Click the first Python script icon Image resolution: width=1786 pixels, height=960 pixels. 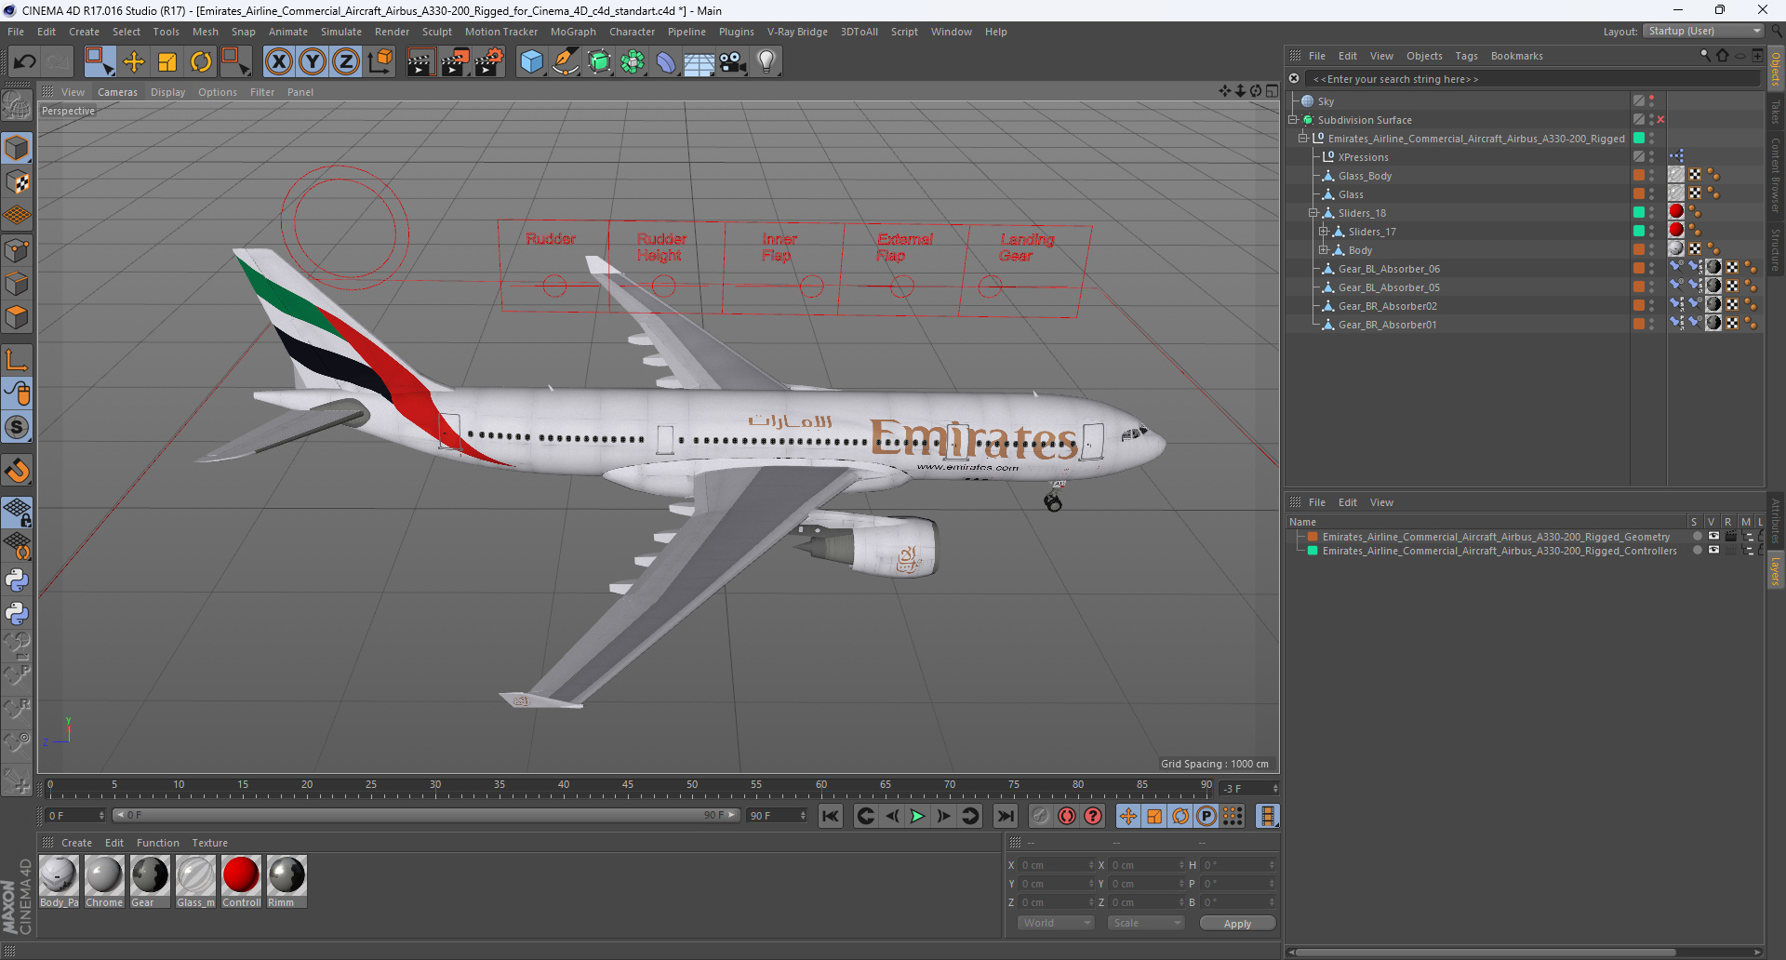pyautogui.click(x=17, y=580)
